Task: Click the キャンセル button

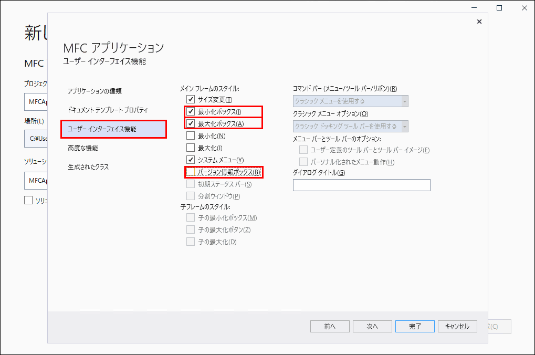Action: (x=457, y=326)
